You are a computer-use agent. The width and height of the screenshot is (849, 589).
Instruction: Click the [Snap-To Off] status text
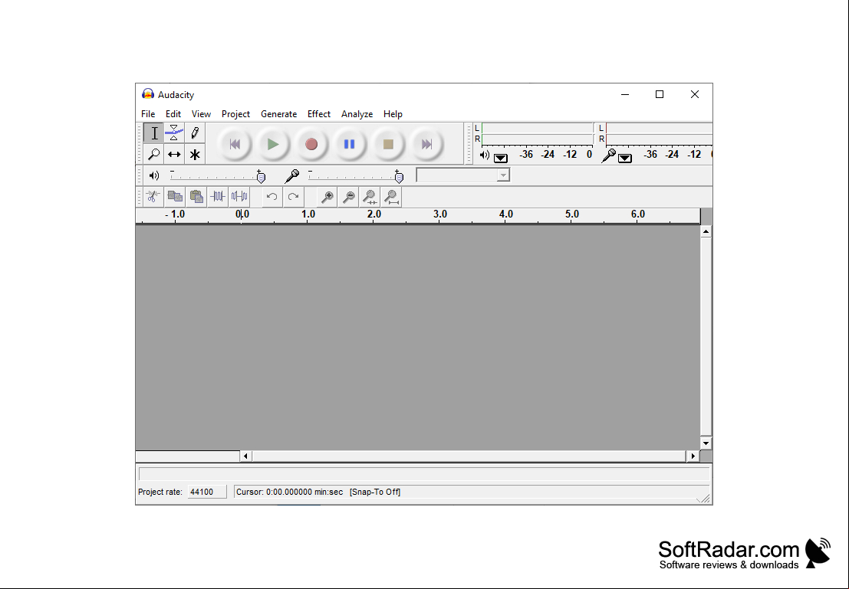click(x=375, y=492)
